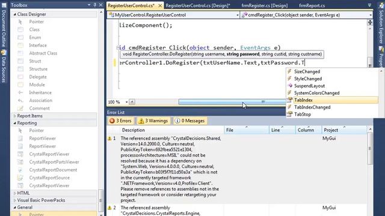
Task: Click the warning icon on error row 2
Action: [109, 208]
